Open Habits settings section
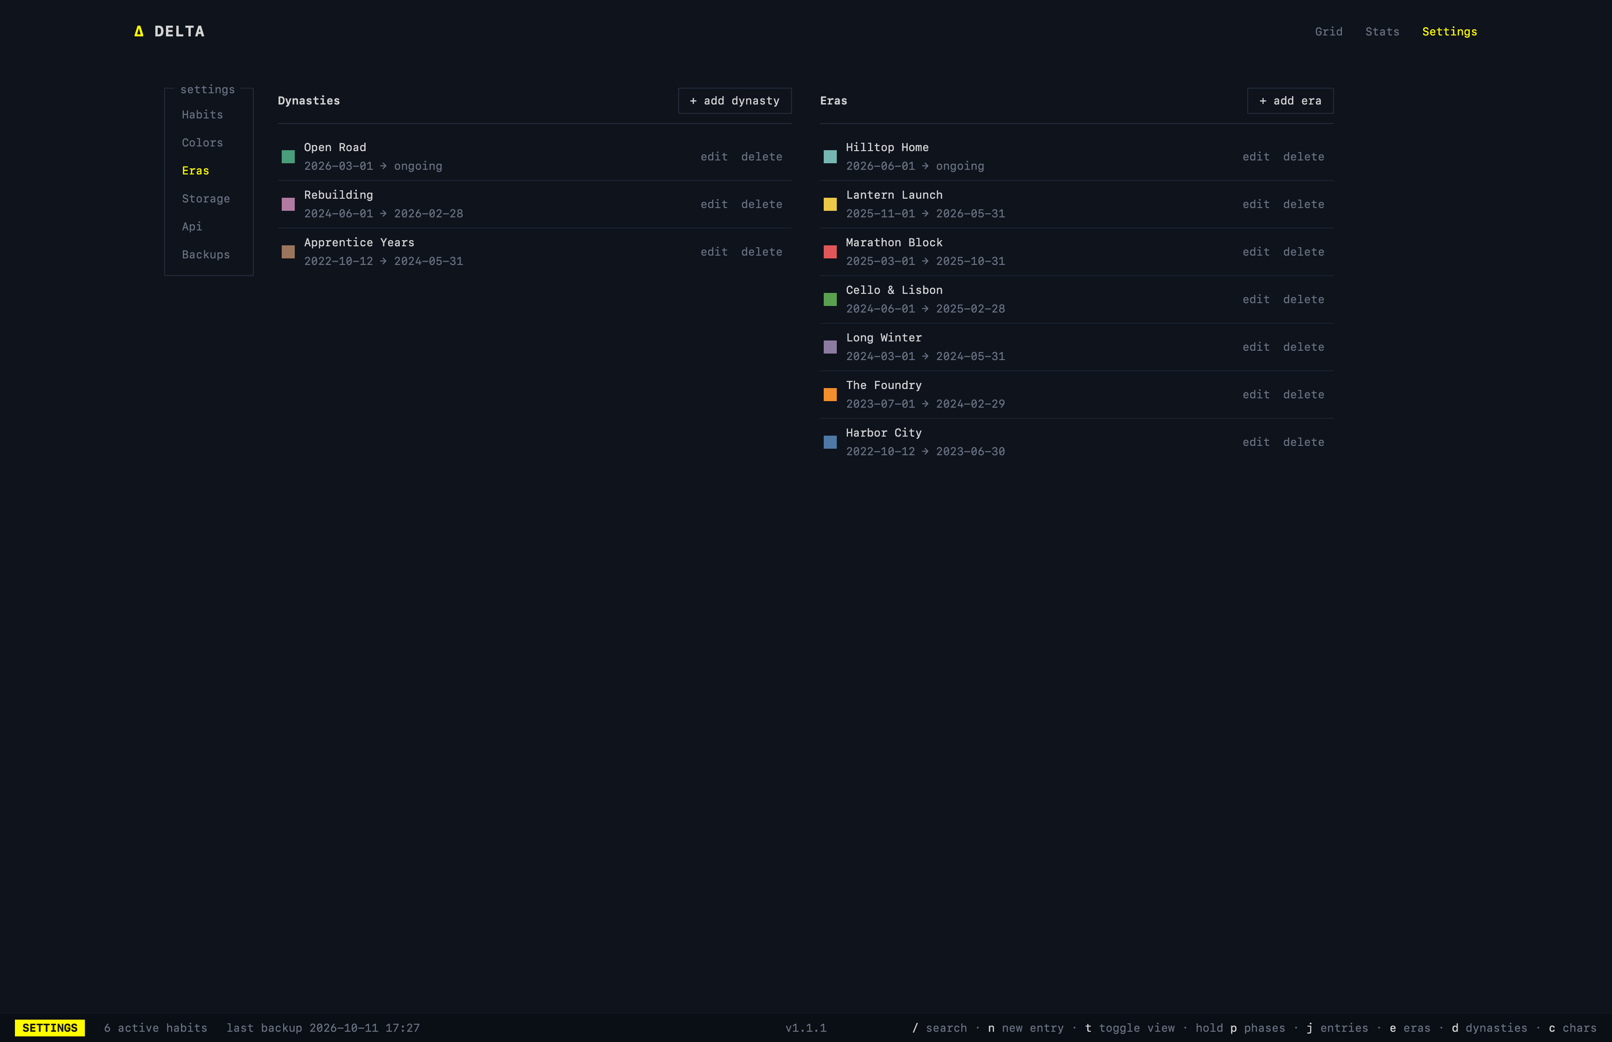1612x1042 pixels. coord(202,115)
